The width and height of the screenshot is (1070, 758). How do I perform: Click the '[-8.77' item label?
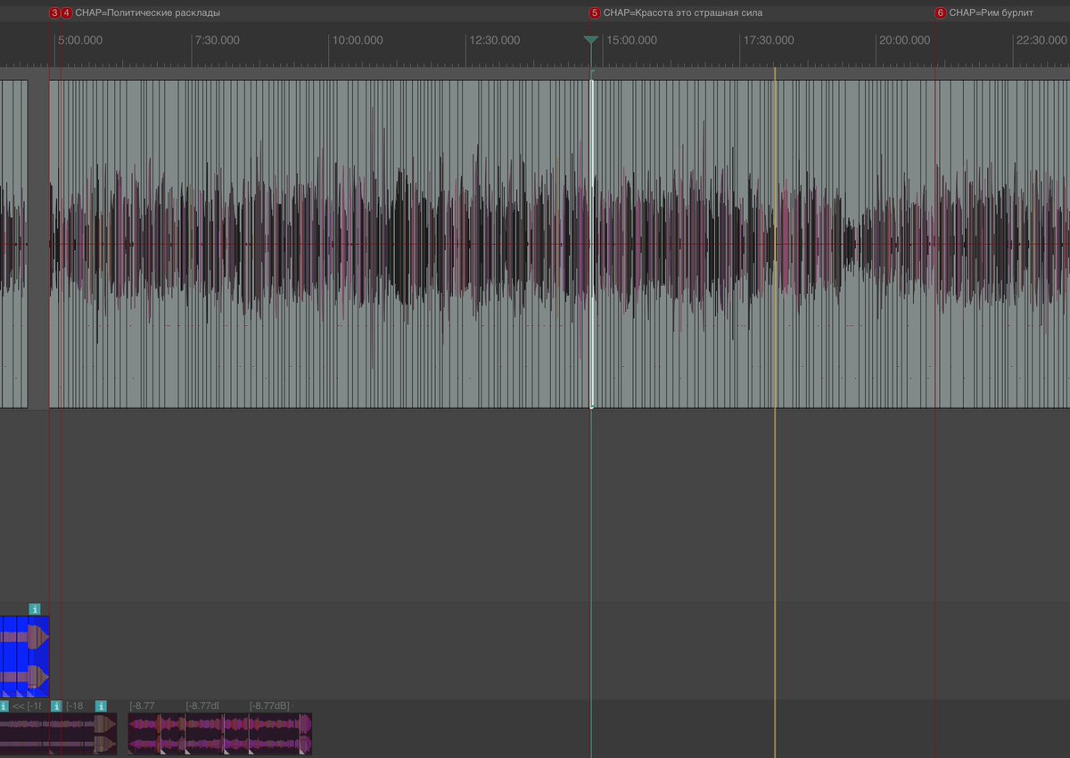point(142,706)
